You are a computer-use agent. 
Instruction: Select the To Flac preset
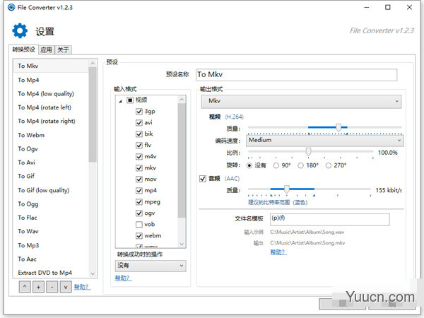pos(51,218)
